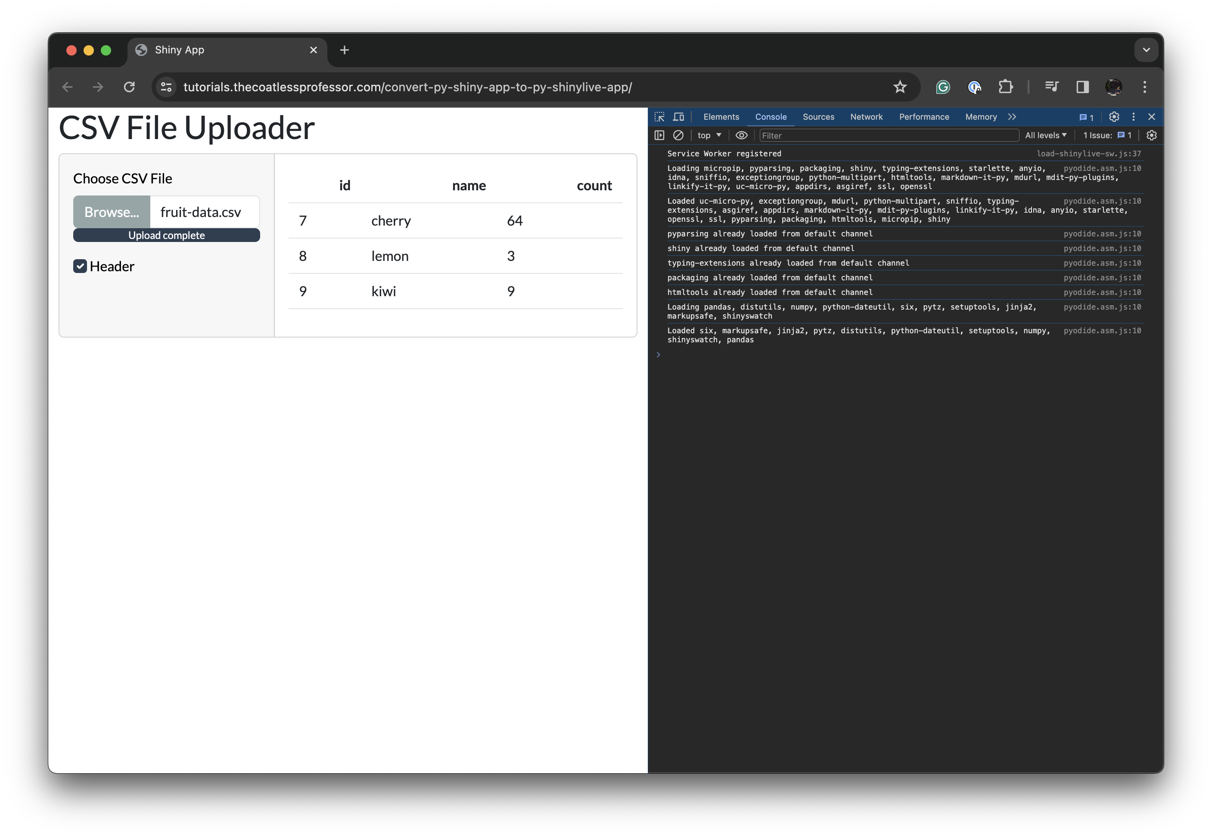
Task: Clear the console output
Action: pyautogui.click(x=678, y=135)
